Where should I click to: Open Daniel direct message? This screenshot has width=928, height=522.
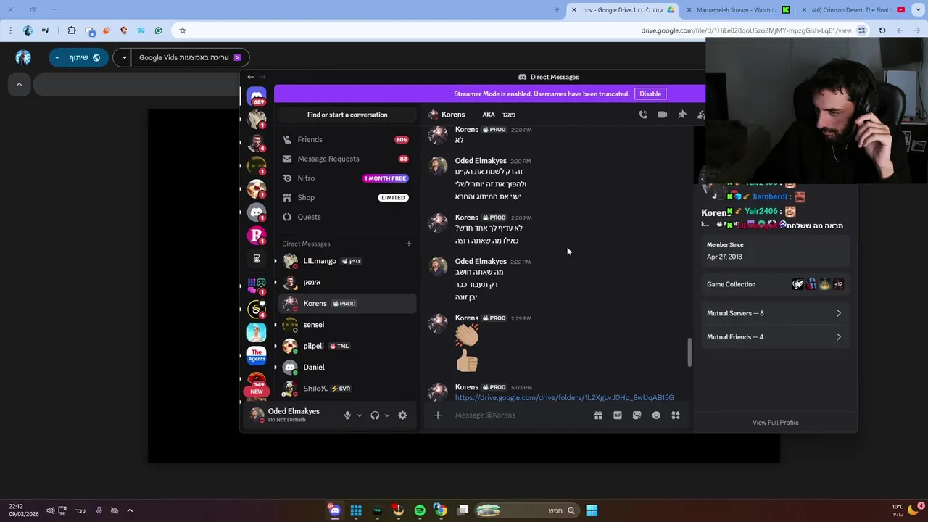point(347,368)
